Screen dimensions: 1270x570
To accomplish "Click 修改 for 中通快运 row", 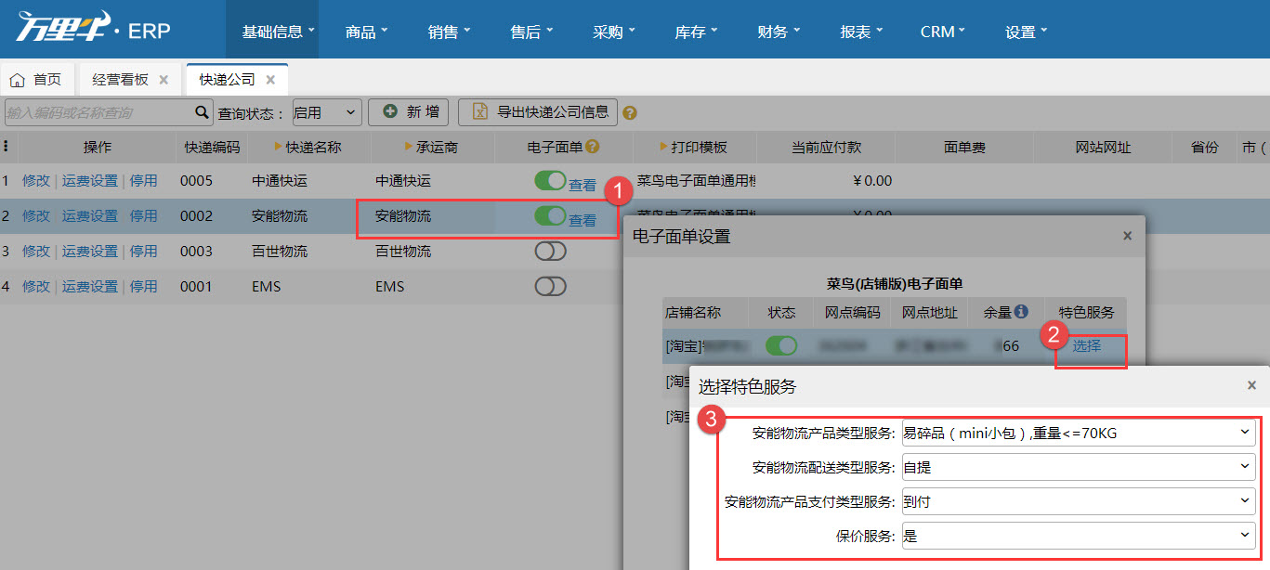I will click(x=36, y=181).
